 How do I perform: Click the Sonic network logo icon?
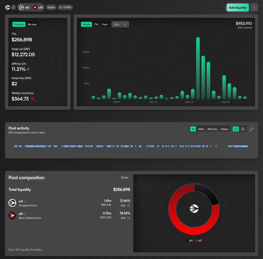coord(7,7)
